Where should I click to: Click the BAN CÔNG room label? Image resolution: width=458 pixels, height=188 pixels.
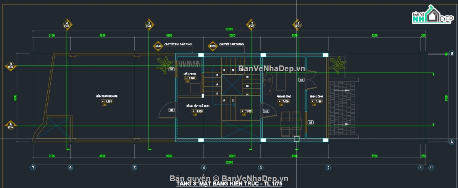coord(316,97)
